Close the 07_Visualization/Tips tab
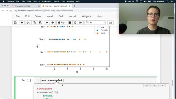The width and height of the screenshot is (176, 99). [x=39, y=6]
